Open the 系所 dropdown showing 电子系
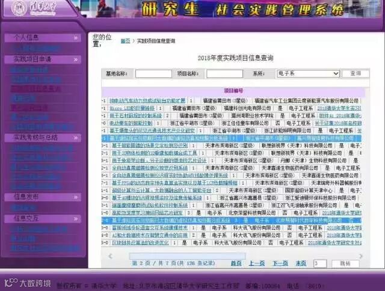The height and width of the screenshot is (291, 385). 308,73
